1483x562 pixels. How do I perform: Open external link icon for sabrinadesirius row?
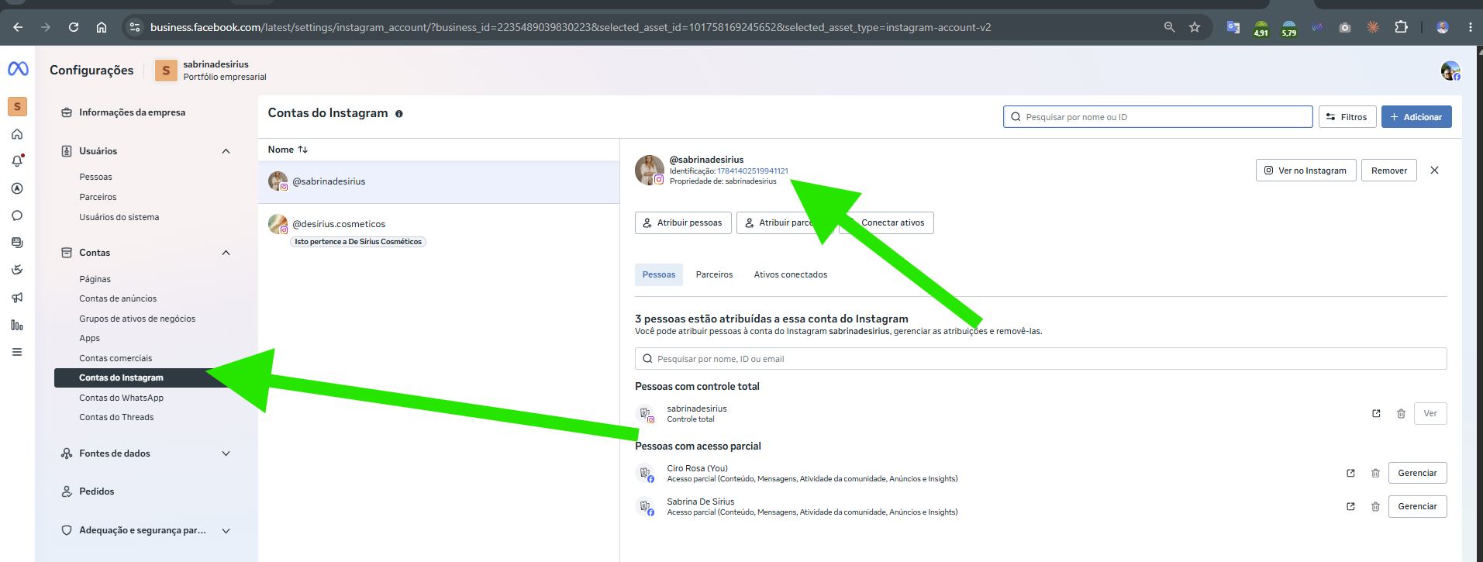pos(1376,413)
